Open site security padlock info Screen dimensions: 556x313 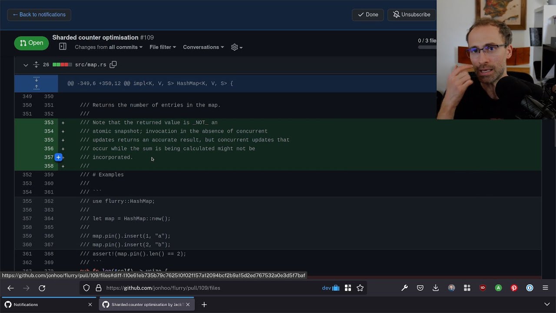[x=99, y=288]
